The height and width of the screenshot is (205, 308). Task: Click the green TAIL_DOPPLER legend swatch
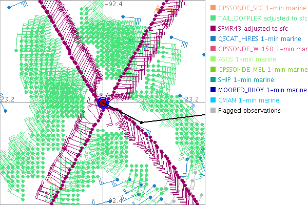click(211, 18)
